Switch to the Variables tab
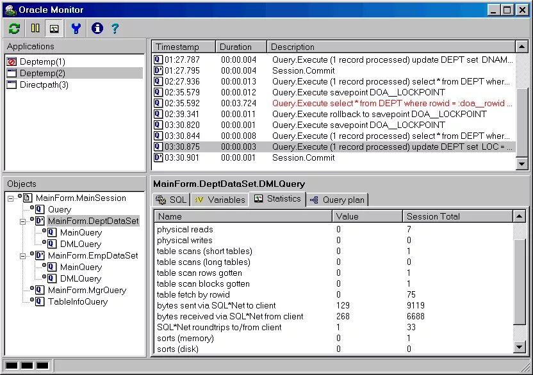The width and height of the screenshot is (533, 375). 220,200
